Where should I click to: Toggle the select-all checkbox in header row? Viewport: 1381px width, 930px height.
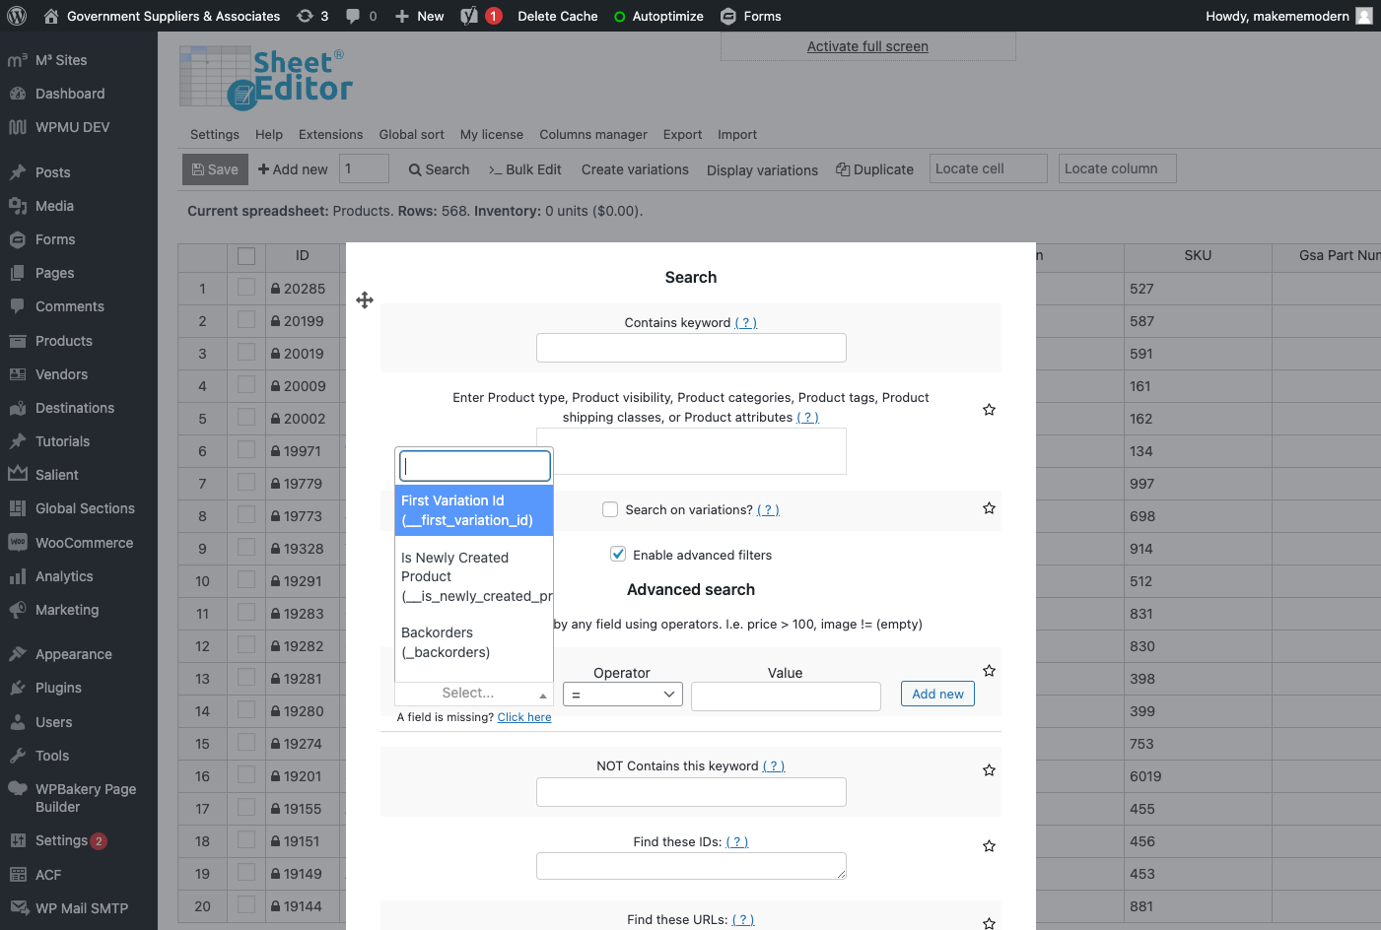click(246, 256)
